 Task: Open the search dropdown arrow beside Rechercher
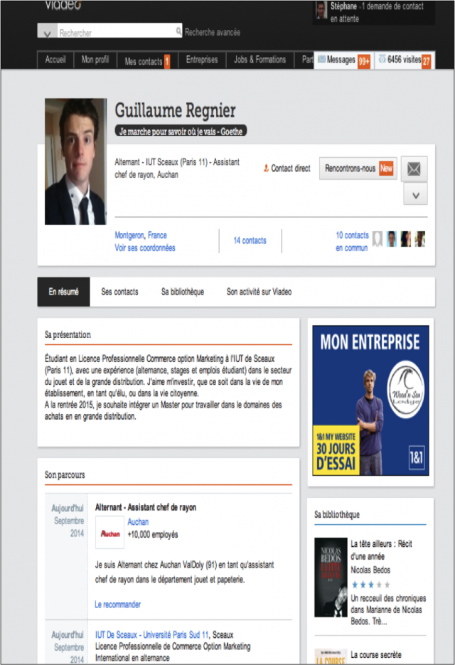[47, 31]
